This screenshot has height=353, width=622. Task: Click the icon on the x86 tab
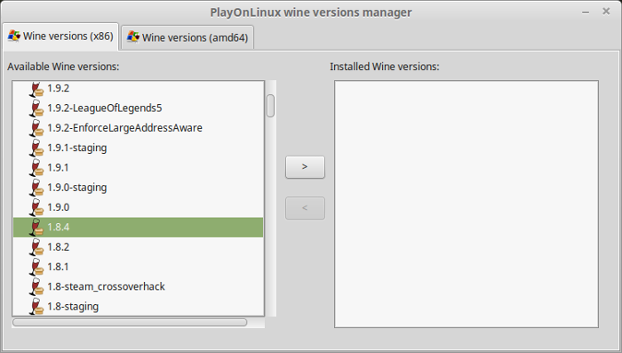tap(14, 36)
